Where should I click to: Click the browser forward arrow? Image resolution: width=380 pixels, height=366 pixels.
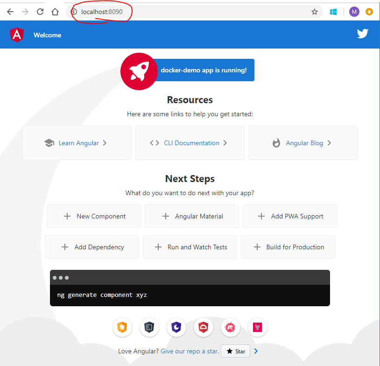pyautogui.click(x=25, y=12)
